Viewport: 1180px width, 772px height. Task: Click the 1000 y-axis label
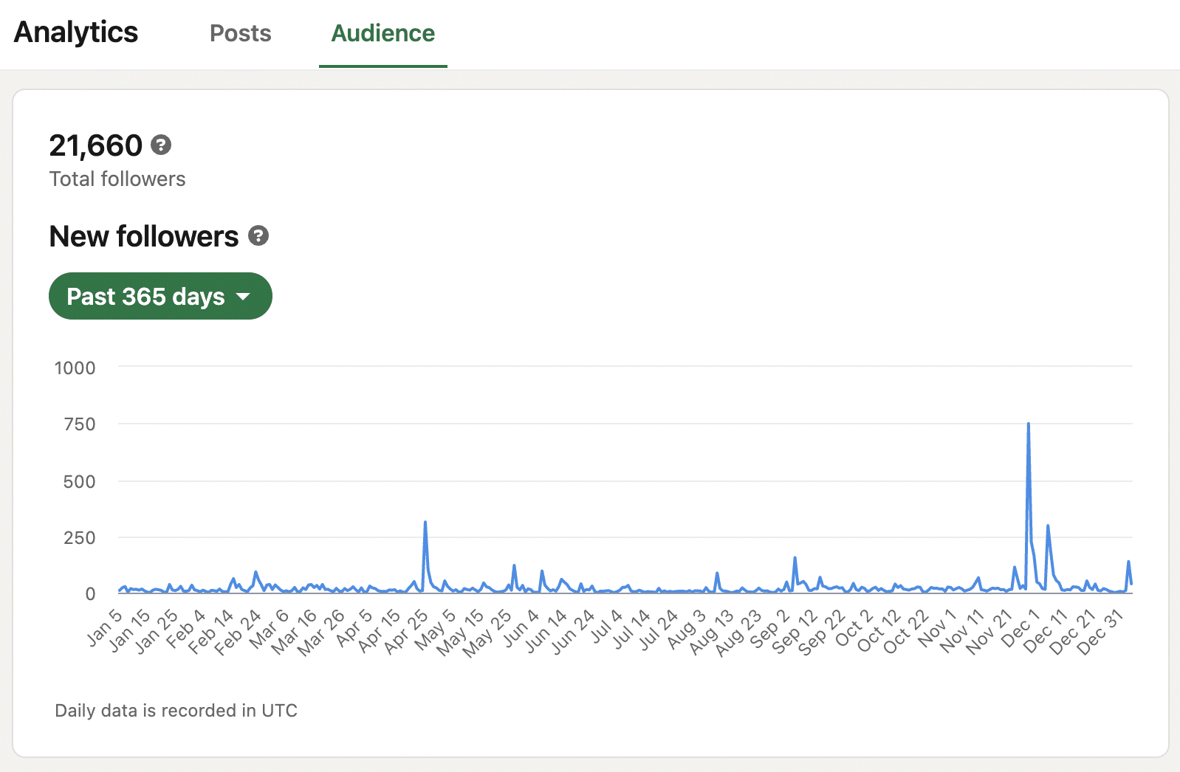(75, 368)
